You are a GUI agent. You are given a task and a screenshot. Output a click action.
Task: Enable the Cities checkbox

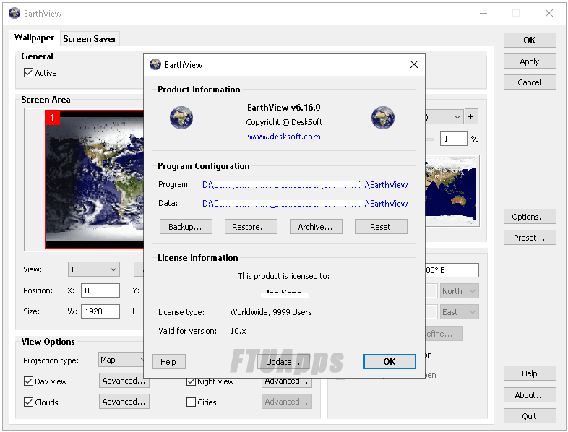[x=192, y=402]
